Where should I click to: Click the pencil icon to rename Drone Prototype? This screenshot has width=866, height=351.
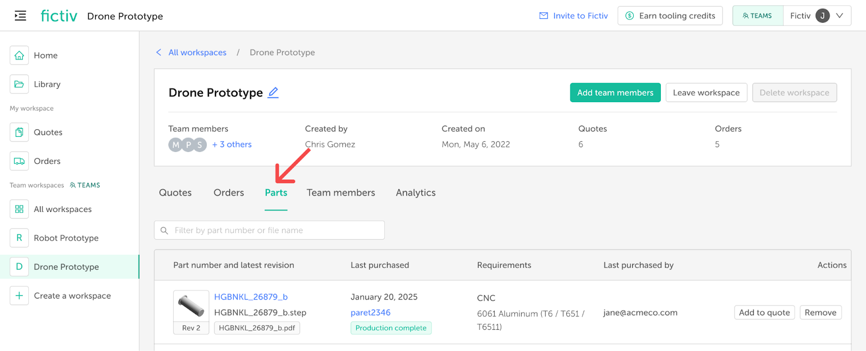pyautogui.click(x=273, y=92)
